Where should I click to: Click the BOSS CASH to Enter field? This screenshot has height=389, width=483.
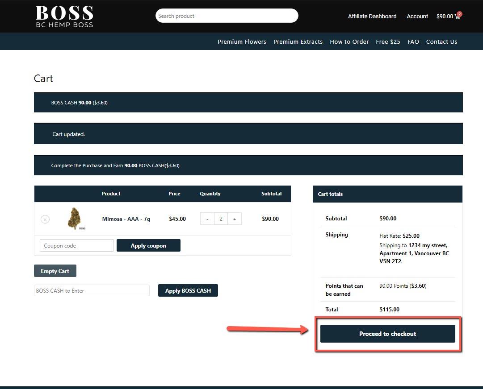[x=92, y=290]
